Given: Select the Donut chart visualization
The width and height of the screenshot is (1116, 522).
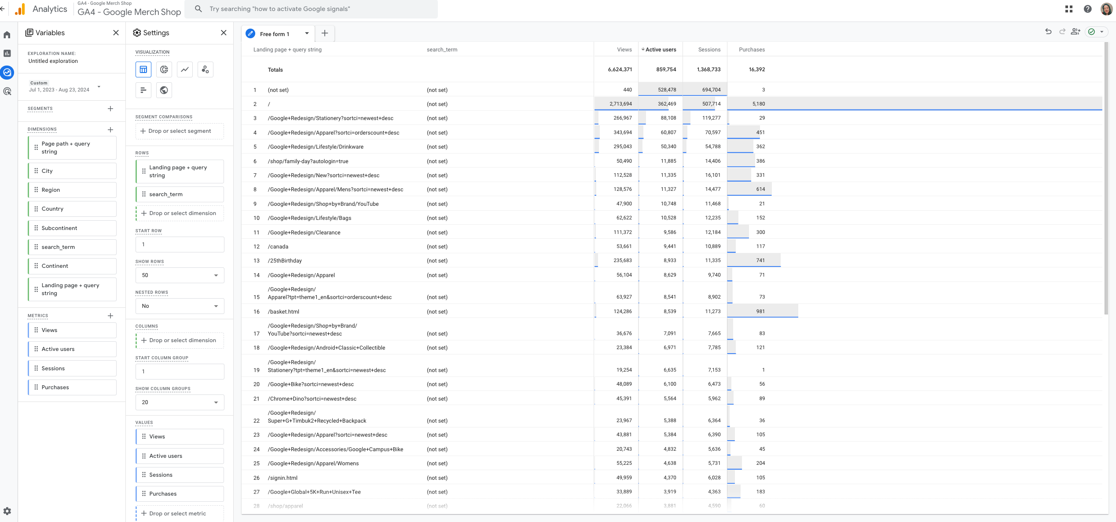Looking at the screenshot, I should (164, 69).
